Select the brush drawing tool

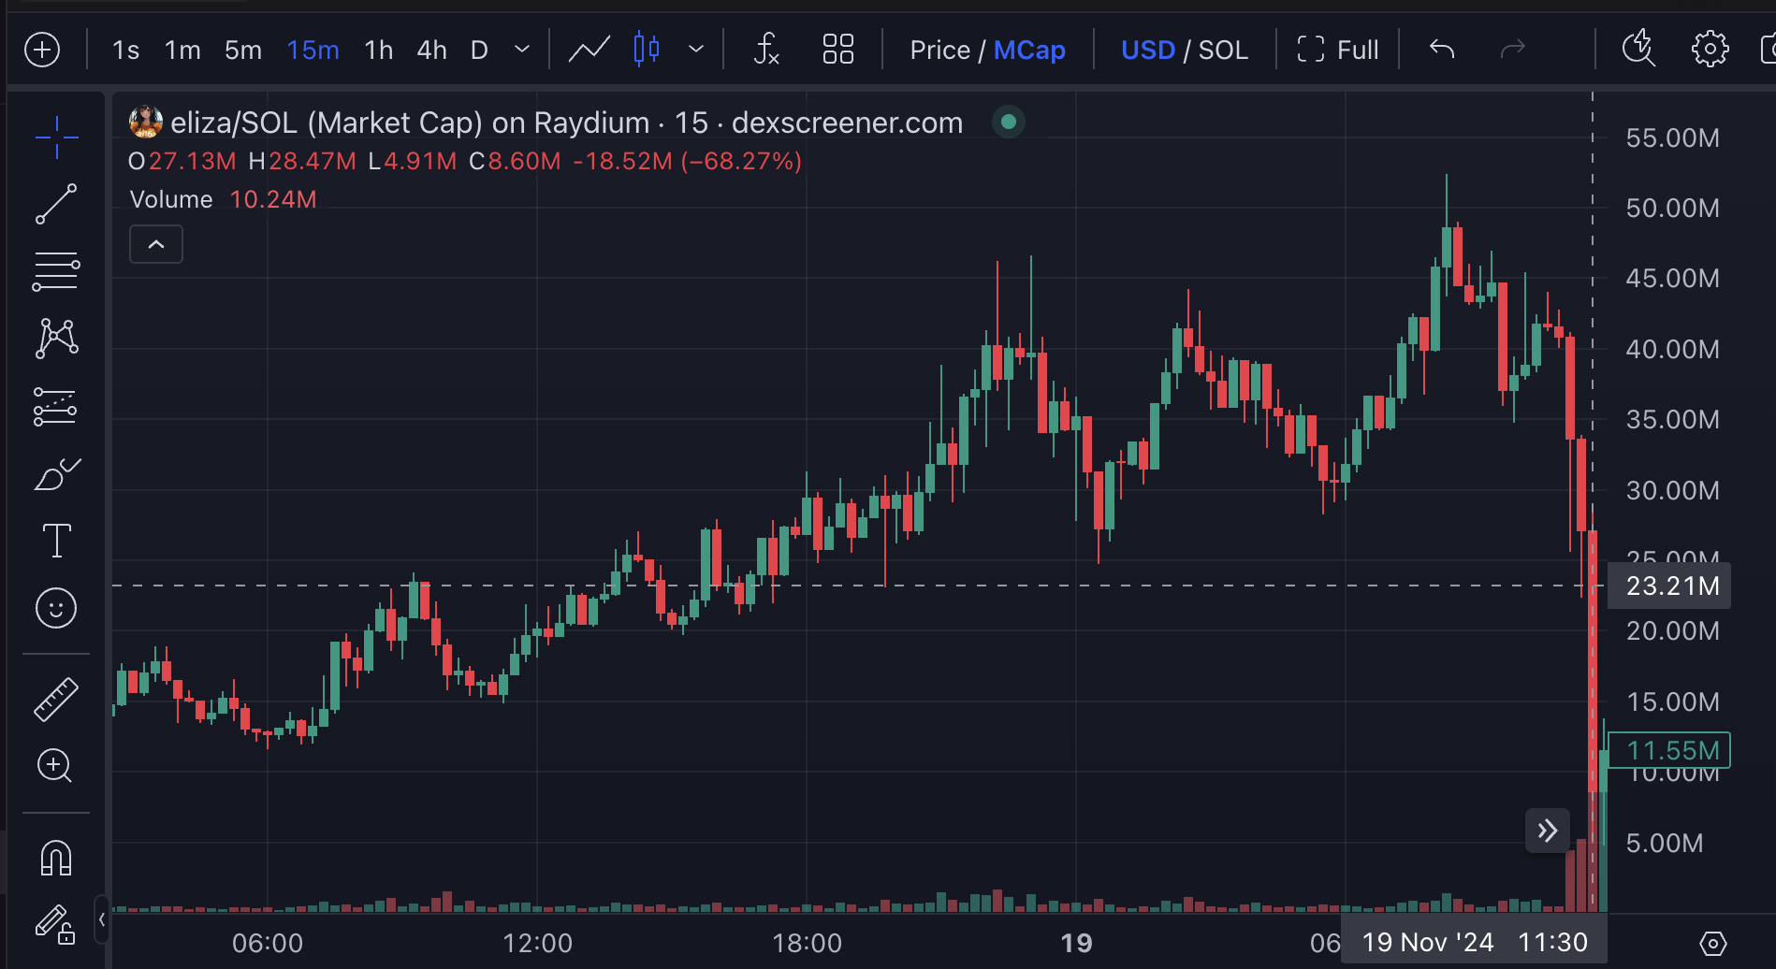tap(56, 474)
